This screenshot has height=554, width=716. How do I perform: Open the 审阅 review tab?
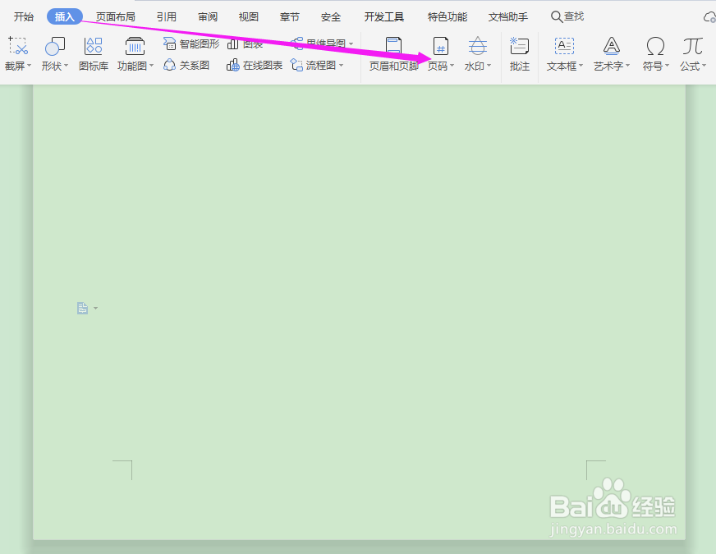pos(207,16)
